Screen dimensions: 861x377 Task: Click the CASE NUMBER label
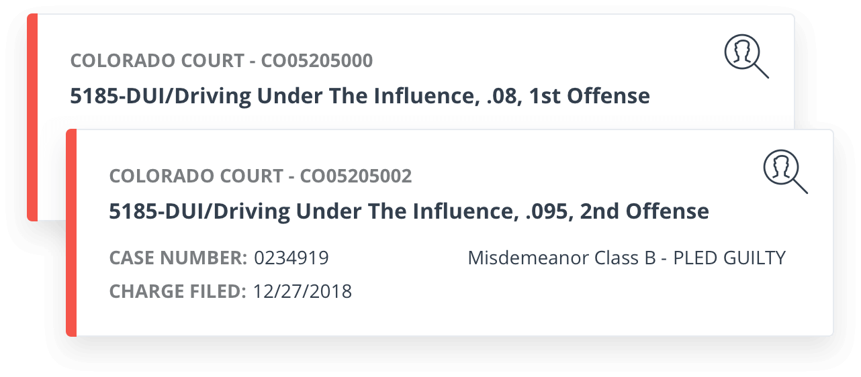pyautogui.click(x=178, y=258)
